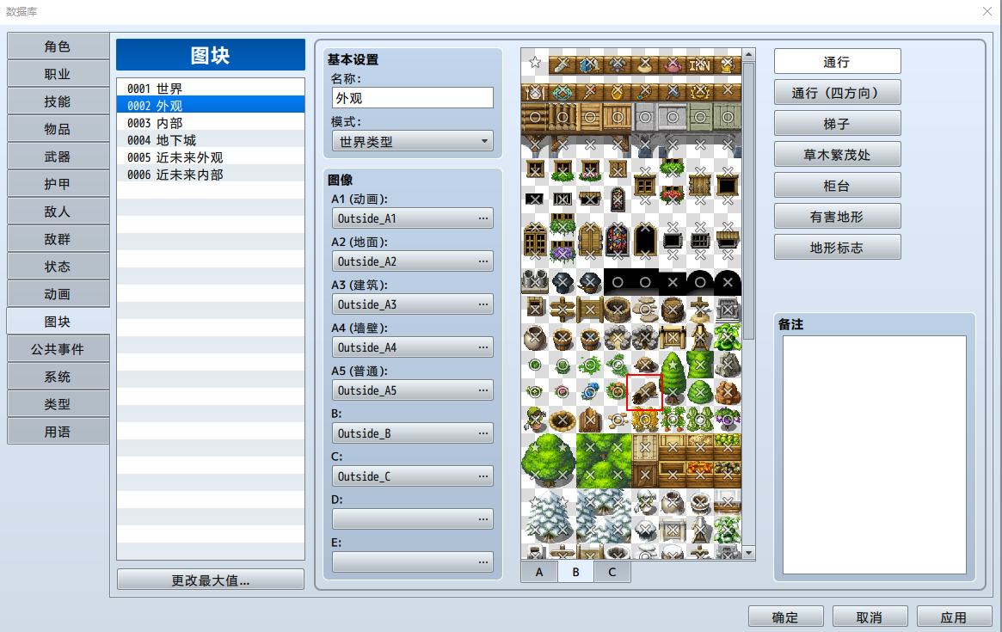
Task: Open the 公共事件 database tab
Action: pyautogui.click(x=58, y=349)
